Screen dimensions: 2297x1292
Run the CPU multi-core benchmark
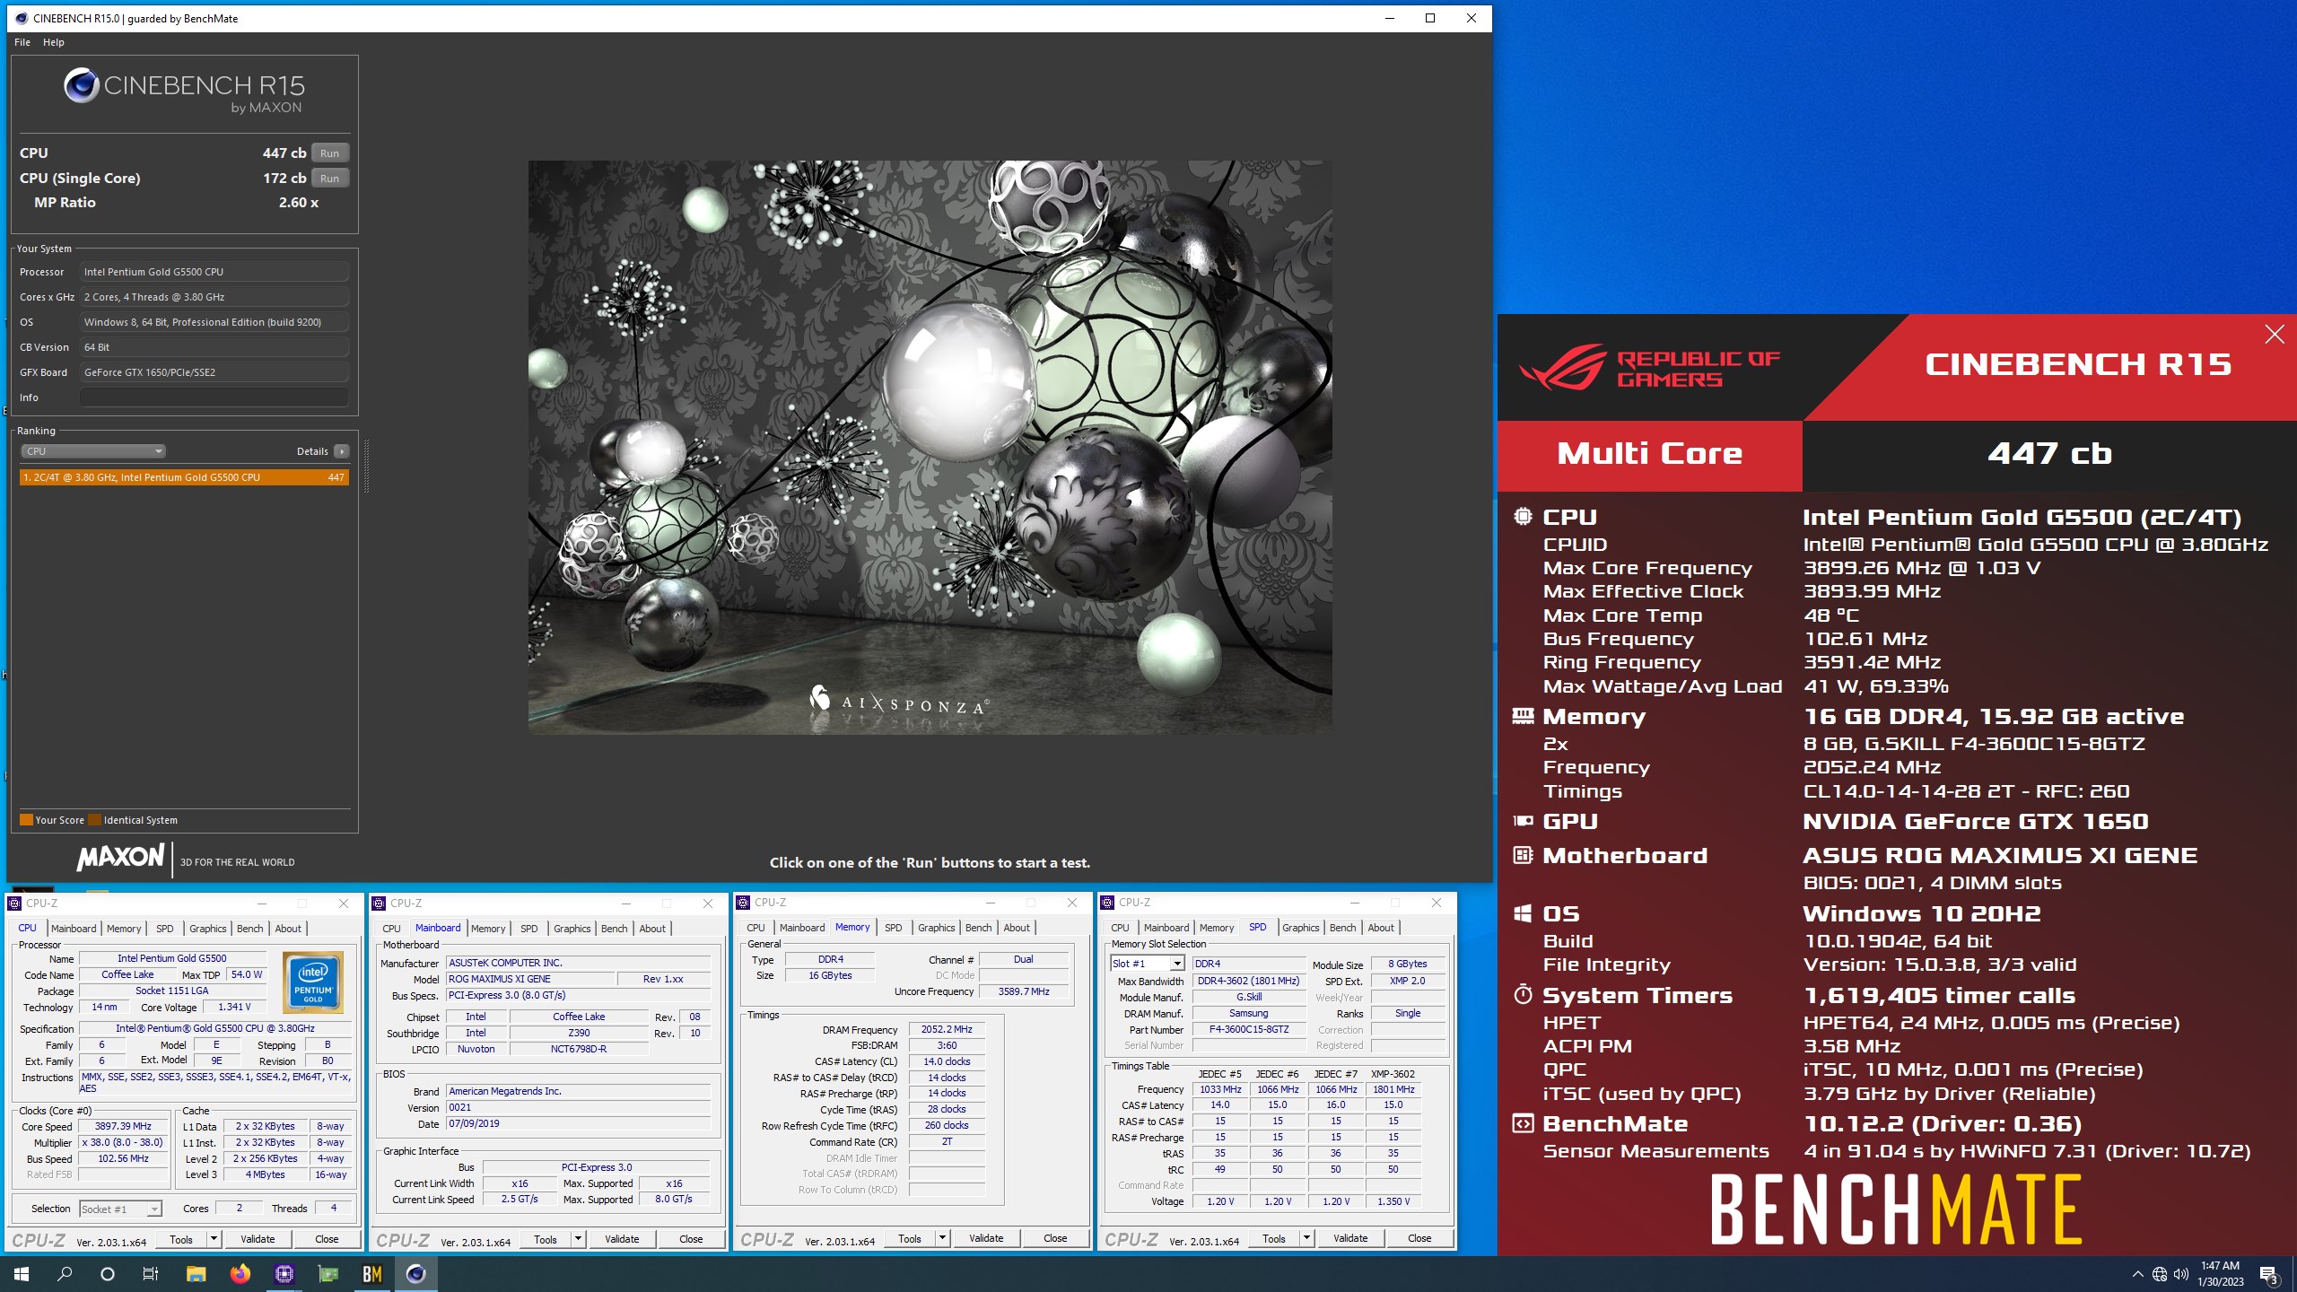tap(329, 153)
